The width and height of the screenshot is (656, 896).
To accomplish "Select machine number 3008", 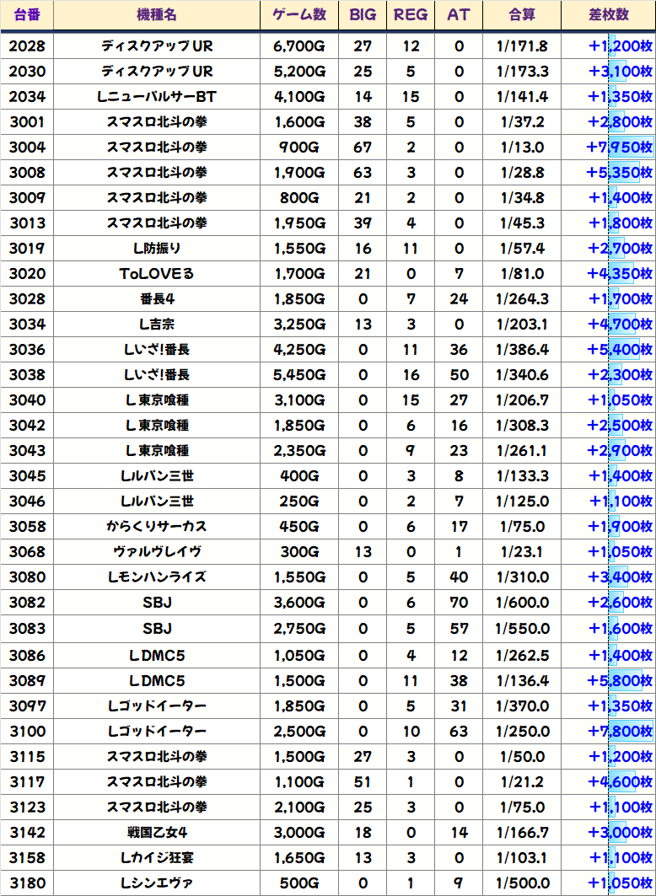I will click(27, 173).
